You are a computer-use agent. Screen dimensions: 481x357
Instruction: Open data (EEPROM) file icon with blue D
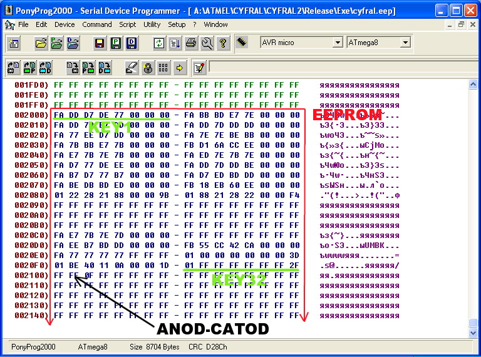[73, 43]
